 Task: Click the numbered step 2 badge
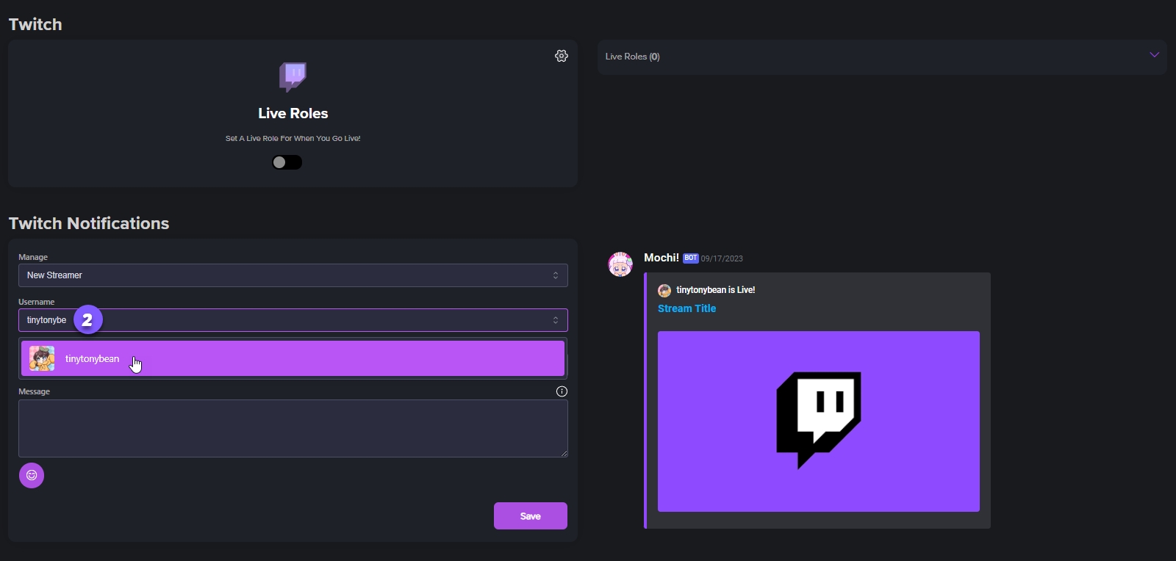pos(87,319)
